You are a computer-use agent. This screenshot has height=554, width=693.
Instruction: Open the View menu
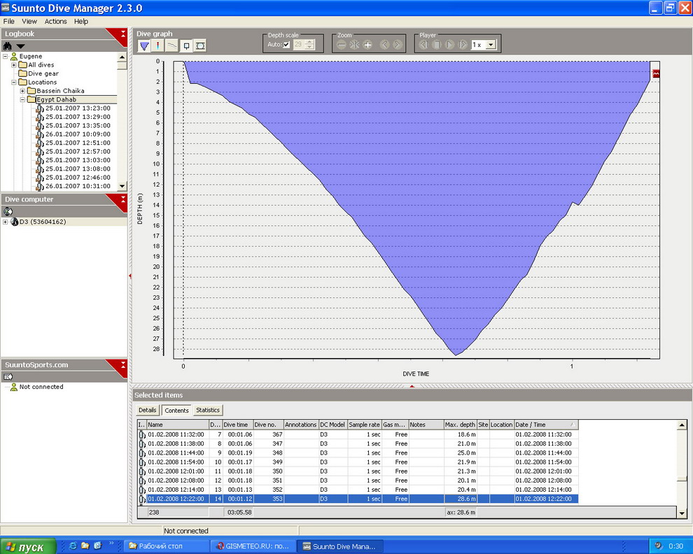click(29, 21)
